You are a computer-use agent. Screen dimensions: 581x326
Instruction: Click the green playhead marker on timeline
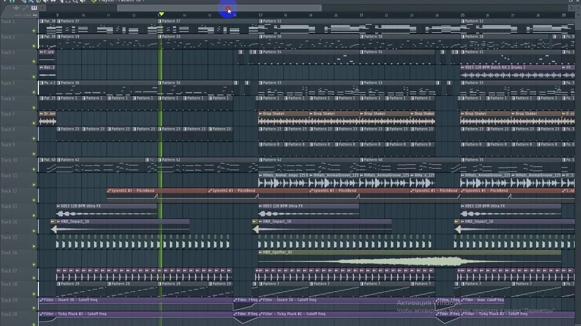[161, 14]
